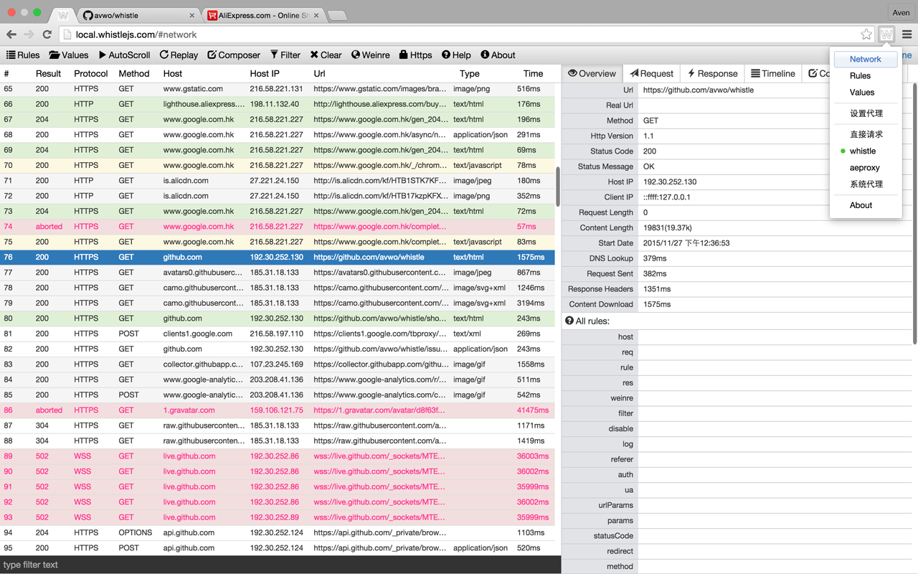Screen dimensions: 918x574
Task: Click the whistle extension icon in Chrome toolbar
Action: (x=886, y=34)
